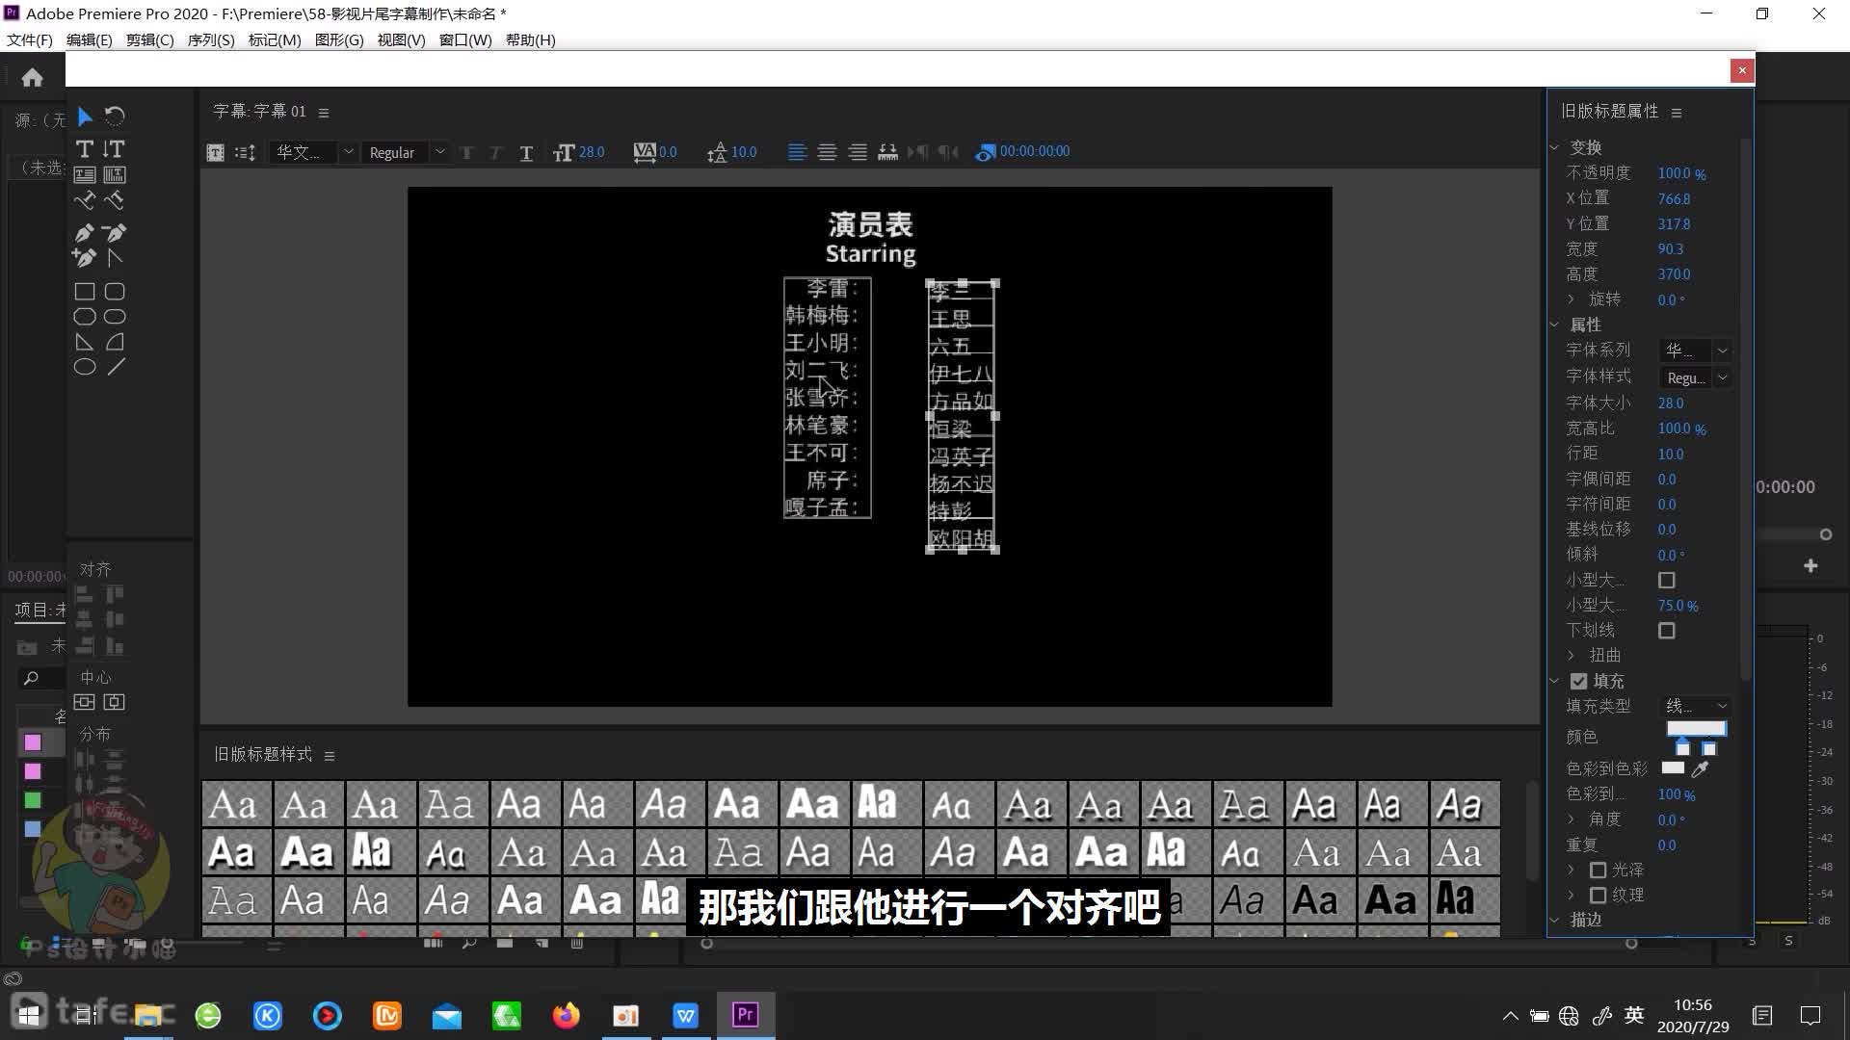Align text left in title toolbar
Image resolution: width=1850 pixels, height=1040 pixels.
click(x=797, y=152)
